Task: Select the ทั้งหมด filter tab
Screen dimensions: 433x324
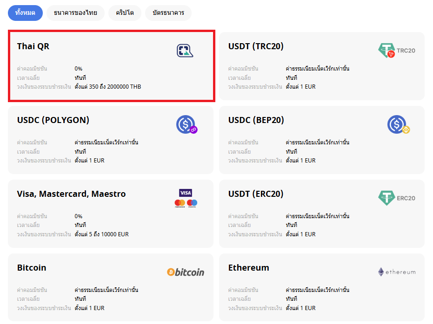Action: coord(25,13)
